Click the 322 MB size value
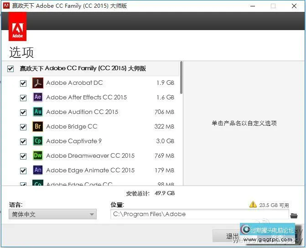The image size is (306, 248). click(164, 126)
